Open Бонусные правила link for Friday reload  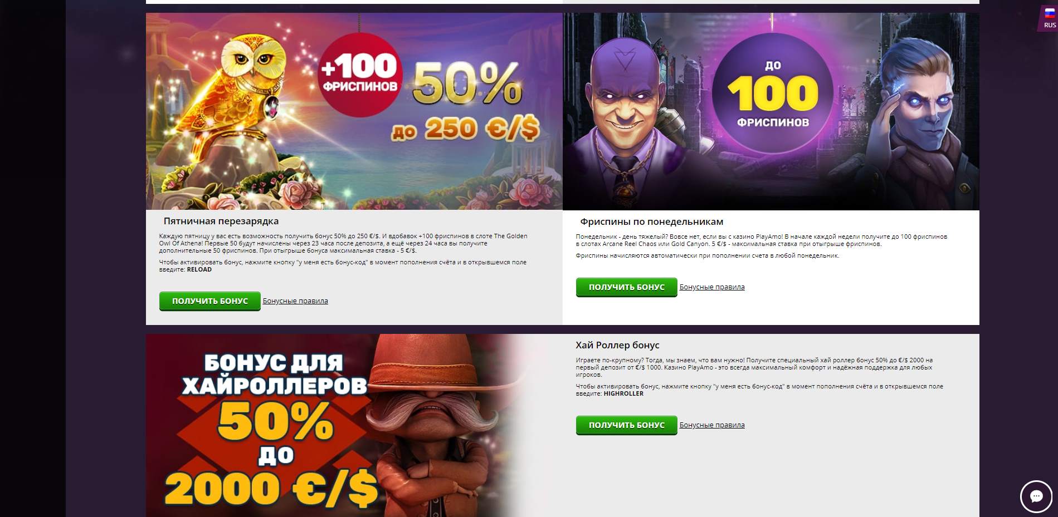click(x=295, y=301)
